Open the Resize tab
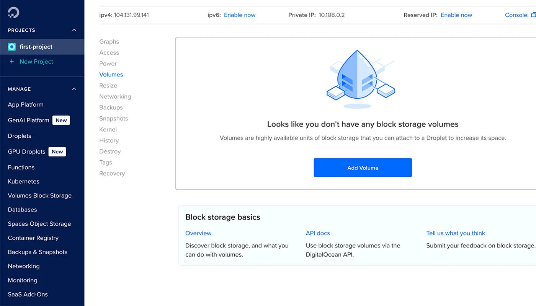This screenshot has width=536, height=306. pos(108,85)
